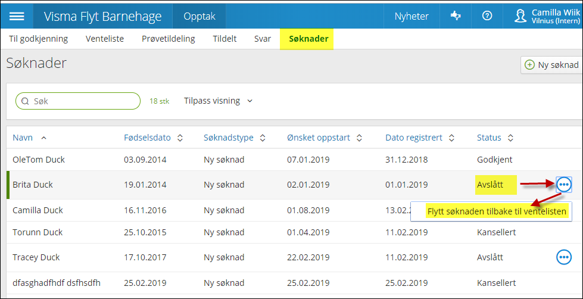Click the plus icon in Ny søknad
Viewport: 583px width, 299px height.
point(529,65)
